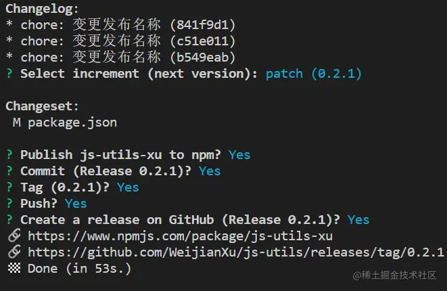Image resolution: width=447 pixels, height=291 pixels.
Task: Click the Yes answer for GitHub release
Action: (x=358, y=220)
